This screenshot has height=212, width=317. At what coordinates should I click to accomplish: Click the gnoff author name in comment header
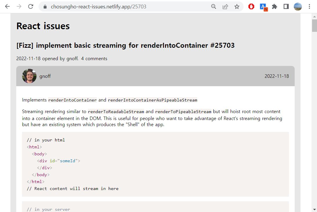[x=45, y=76]
